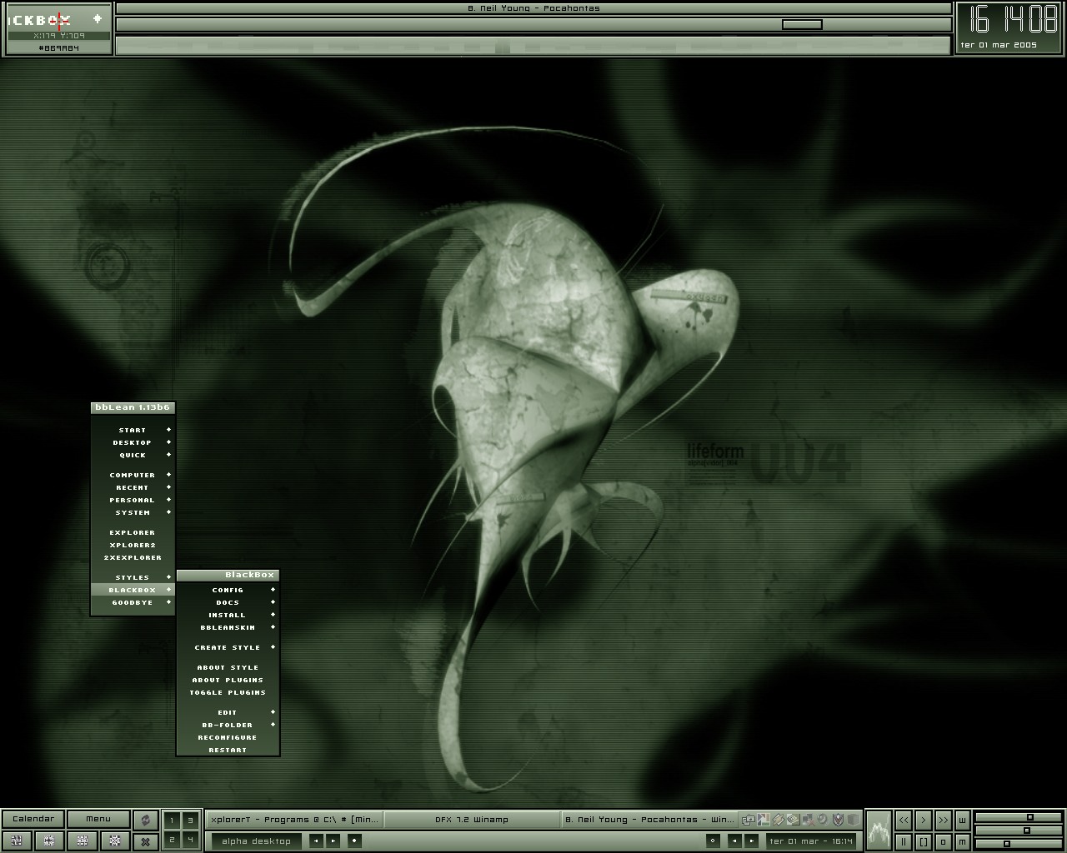Click the red-and-green chart tray icon
The height and width of the screenshot is (853, 1067).
[x=763, y=820]
